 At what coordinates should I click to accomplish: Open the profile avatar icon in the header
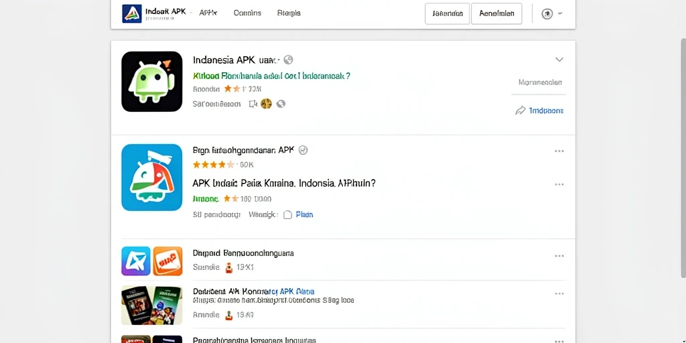coord(547,13)
